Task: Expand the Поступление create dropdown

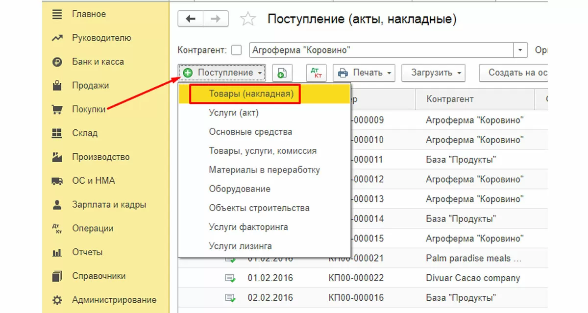Action: tap(222, 73)
